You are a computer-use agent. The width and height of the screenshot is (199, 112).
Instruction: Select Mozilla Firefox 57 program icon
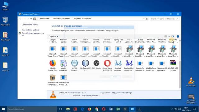(x=53, y=66)
